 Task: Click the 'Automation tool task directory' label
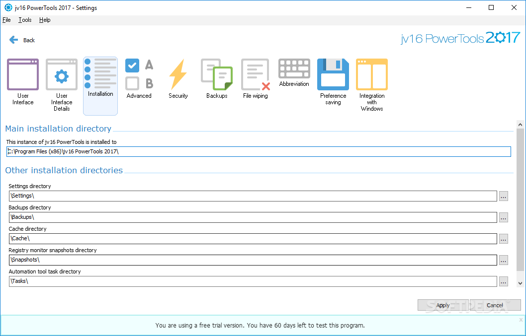point(45,271)
